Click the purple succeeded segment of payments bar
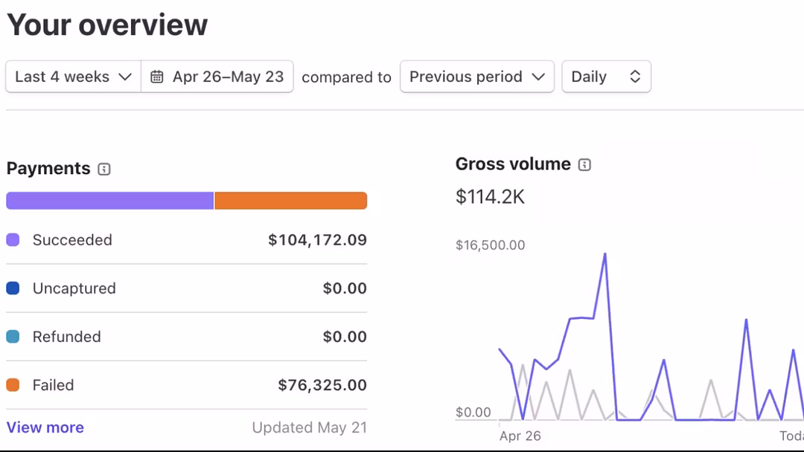The height and width of the screenshot is (452, 804). [x=109, y=201]
